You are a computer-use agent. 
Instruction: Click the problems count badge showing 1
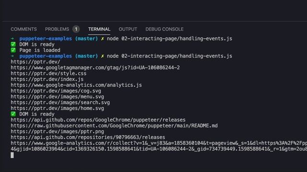[76, 29]
